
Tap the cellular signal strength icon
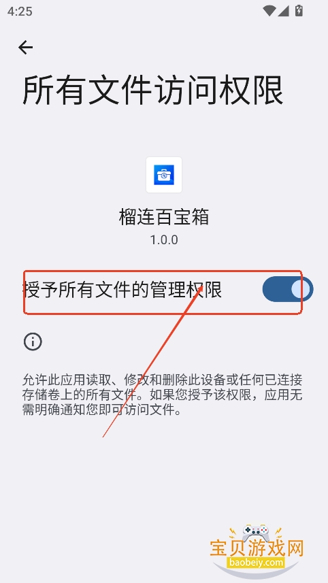click(x=283, y=11)
